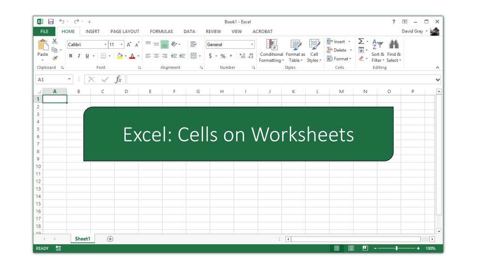
Task: Click the zoom slider handle
Action: [397, 248]
